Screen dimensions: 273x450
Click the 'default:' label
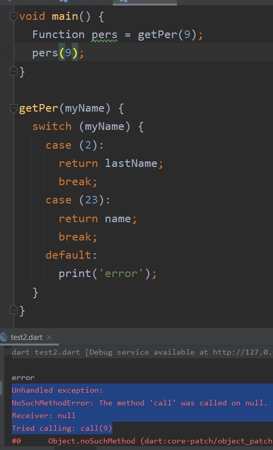pos(71,255)
